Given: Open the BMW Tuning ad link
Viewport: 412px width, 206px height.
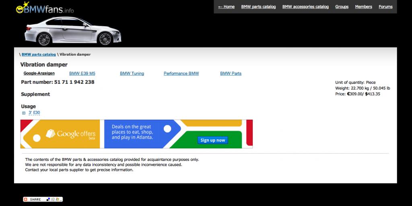Looking at the screenshot, I should (x=132, y=73).
